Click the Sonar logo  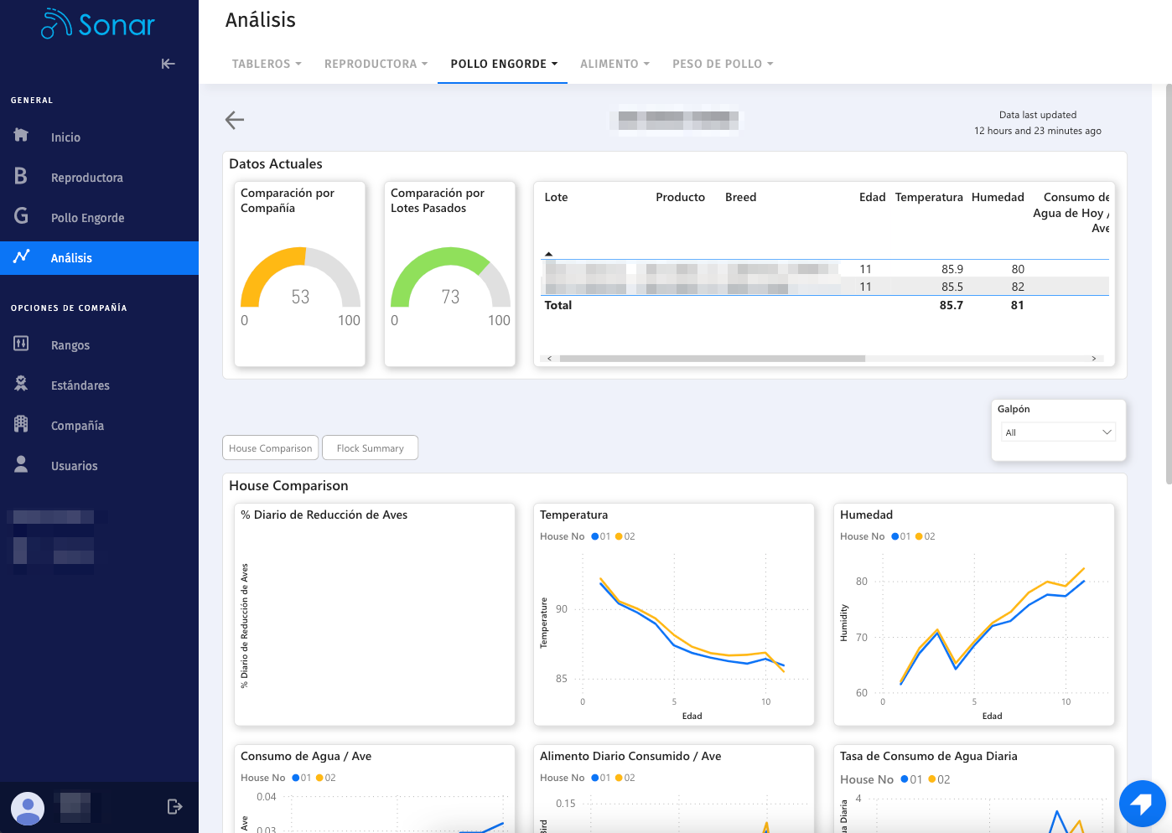click(x=98, y=24)
